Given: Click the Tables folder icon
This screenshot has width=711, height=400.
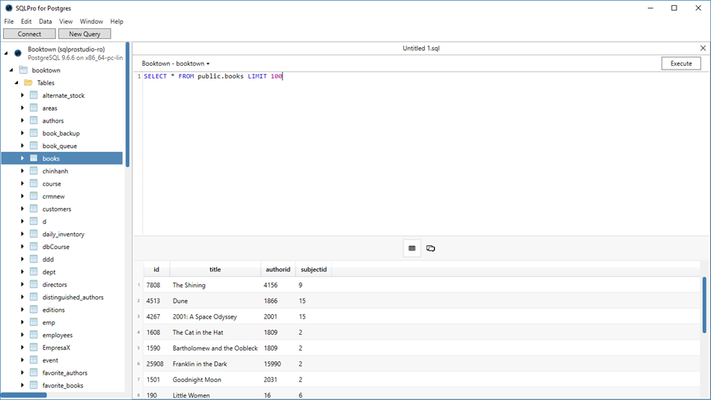Looking at the screenshot, I should 28,83.
